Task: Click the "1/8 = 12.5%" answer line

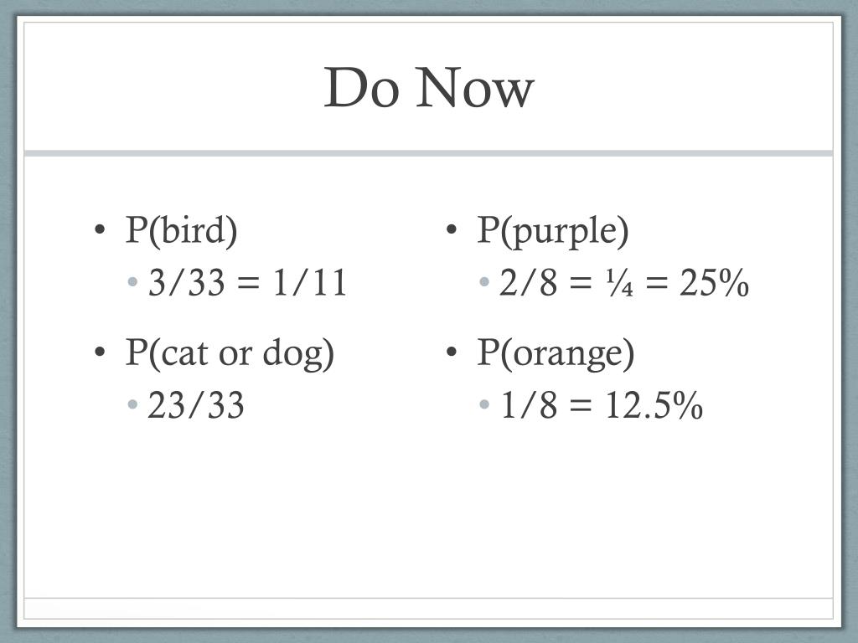Action: [x=602, y=406]
